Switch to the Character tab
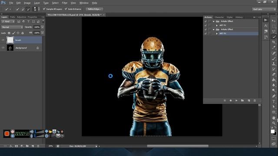 pos(219,17)
